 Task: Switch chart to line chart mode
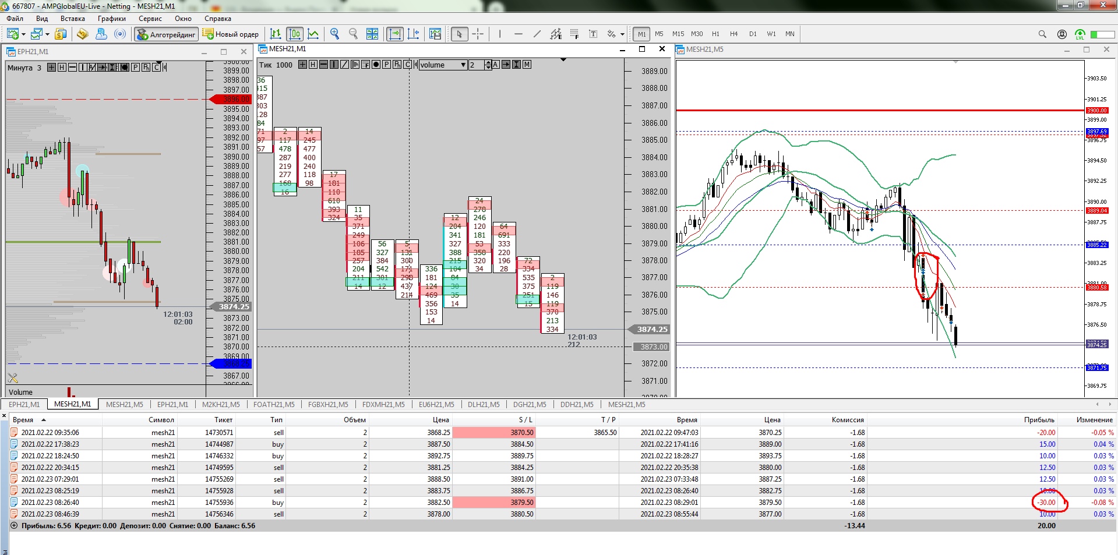(x=313, y=34)
